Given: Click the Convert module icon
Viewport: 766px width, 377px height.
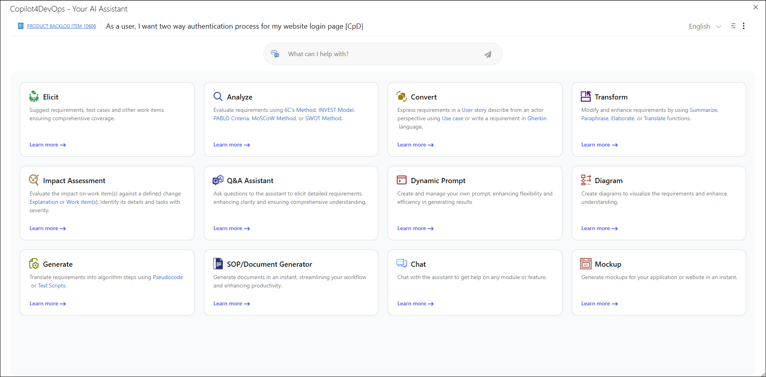Looking at the screenshot, I should tap(402, 97).
